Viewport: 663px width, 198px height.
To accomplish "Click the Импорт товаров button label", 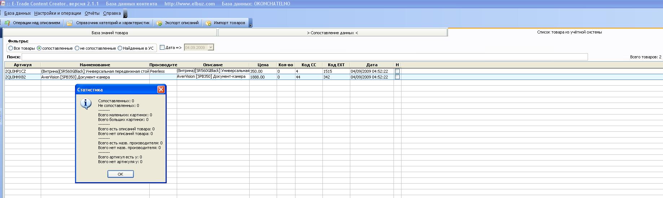I will coord(229,23).
